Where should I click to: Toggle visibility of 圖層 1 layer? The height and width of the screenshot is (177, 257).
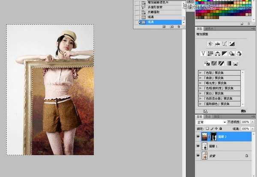[198, 146]
